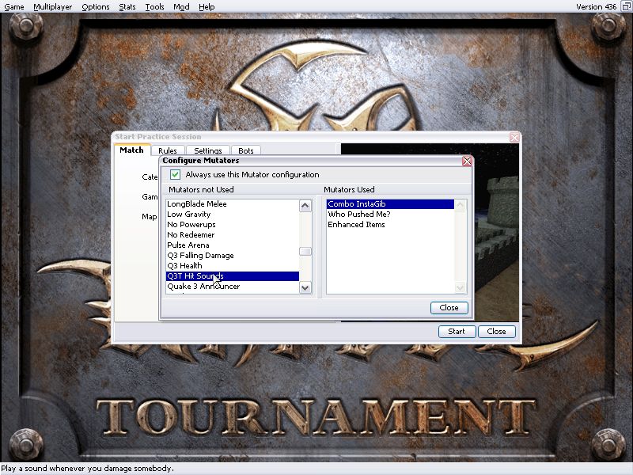The height and width of the screenshot is (475, 633).
Task: Close the Configure Mutators dialog with X
Action: [x=467, y=161]
